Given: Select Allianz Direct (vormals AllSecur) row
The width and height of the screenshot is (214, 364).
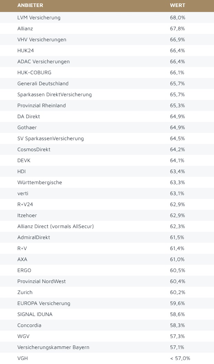Looking at the screenshot, I should coord(55,227).
